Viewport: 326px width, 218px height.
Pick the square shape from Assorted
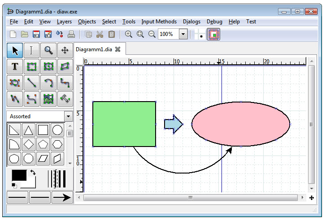pyautogui.click(x=43, y=130)
